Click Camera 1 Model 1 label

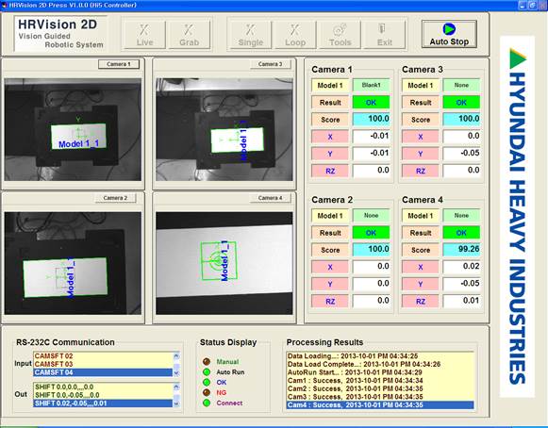[x=330, y=85]
